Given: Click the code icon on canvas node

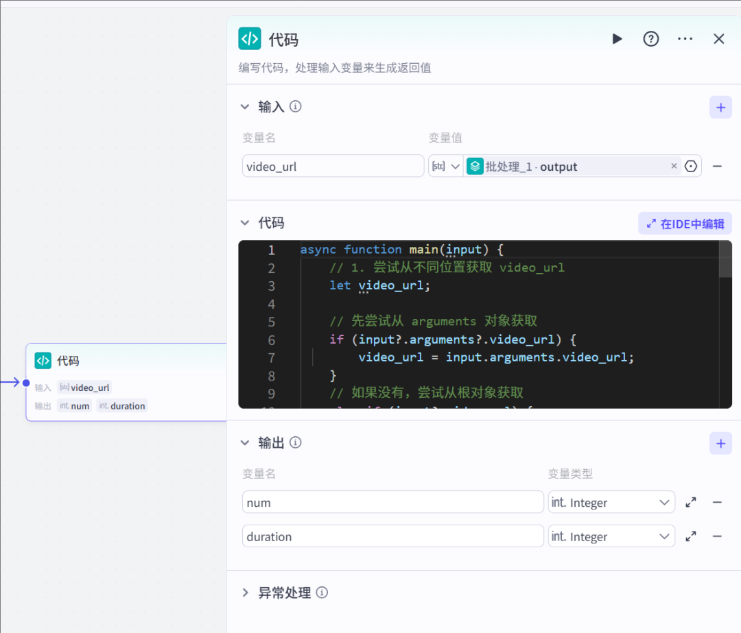Looking at the screenshot, I should [x=43, y=361].
